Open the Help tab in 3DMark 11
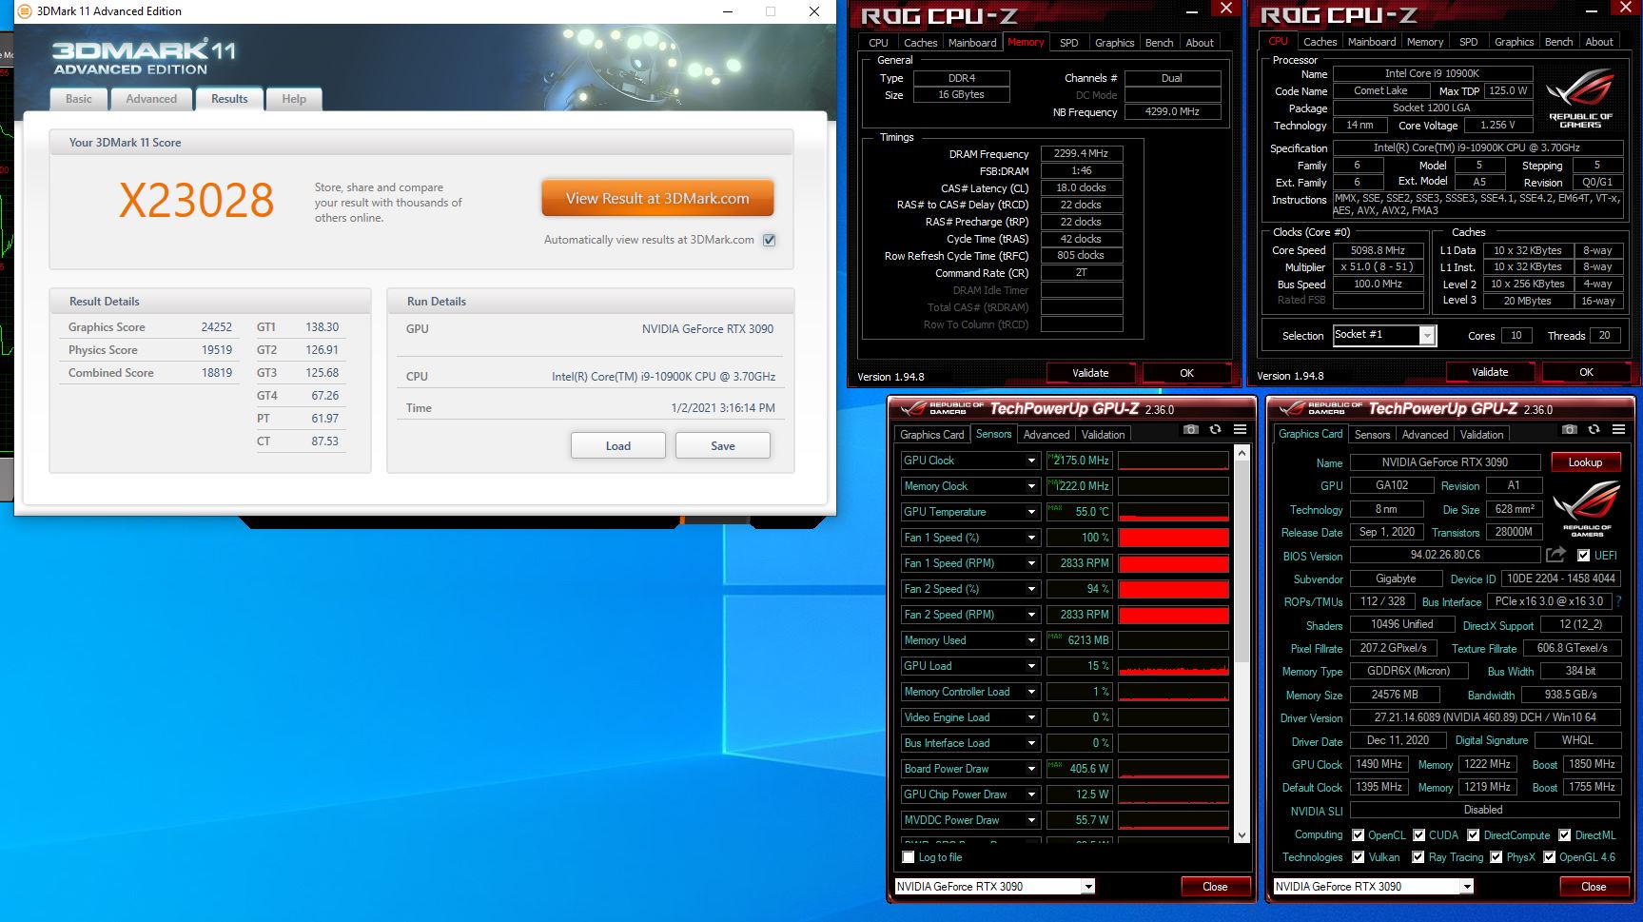The height and width of the screenshot is (922, 1643). coord(294,99)
